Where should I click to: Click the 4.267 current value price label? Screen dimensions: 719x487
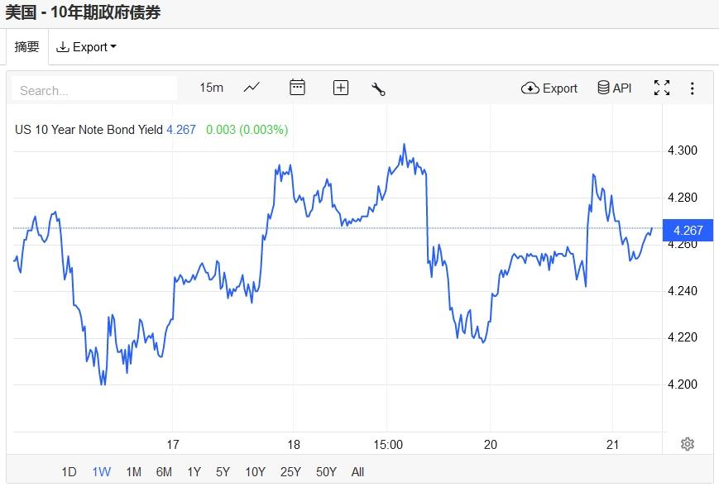[688, 230]
